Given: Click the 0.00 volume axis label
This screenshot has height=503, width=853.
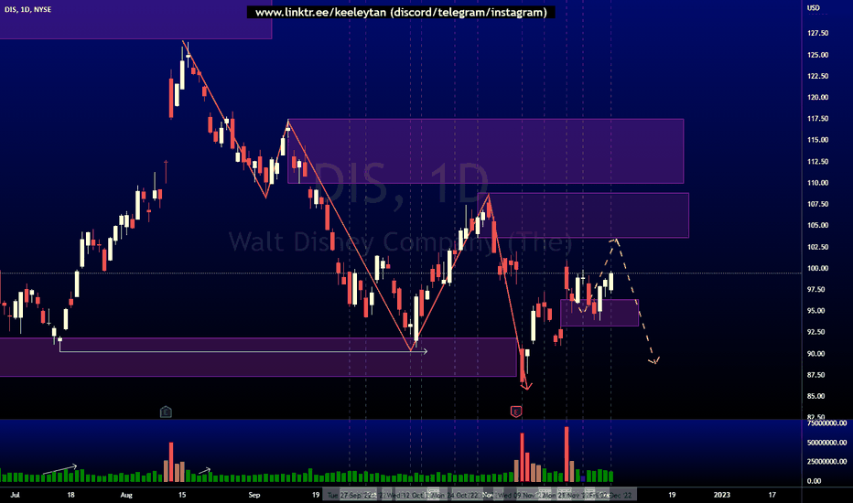Looking at the screenshot, I should pyautogui.click(x=814, y=481).
